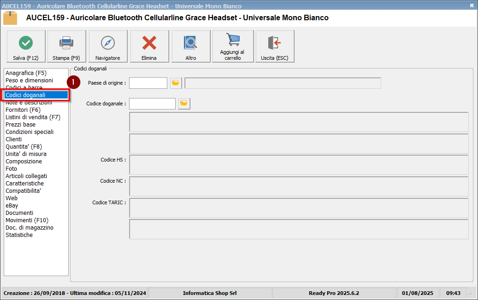The image size is (478, 300).
Task: Select the eBay entry in the list
Action: pos(12,206)
